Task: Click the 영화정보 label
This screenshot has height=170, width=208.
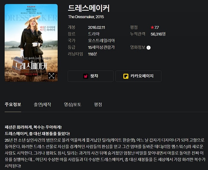Action: [x=138, y=47]
